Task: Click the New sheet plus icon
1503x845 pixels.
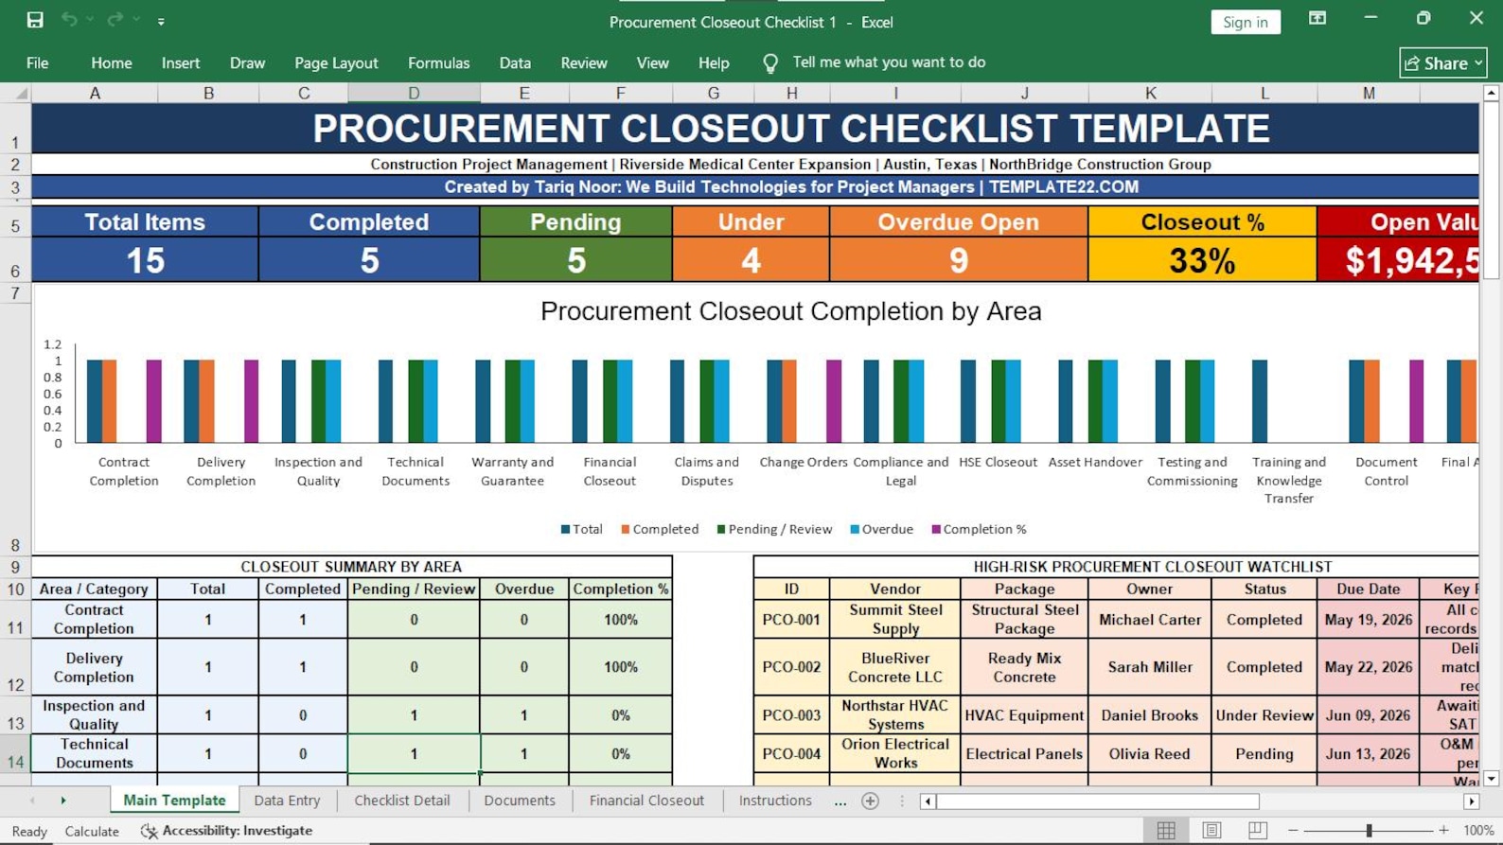Action: [871, 801]
